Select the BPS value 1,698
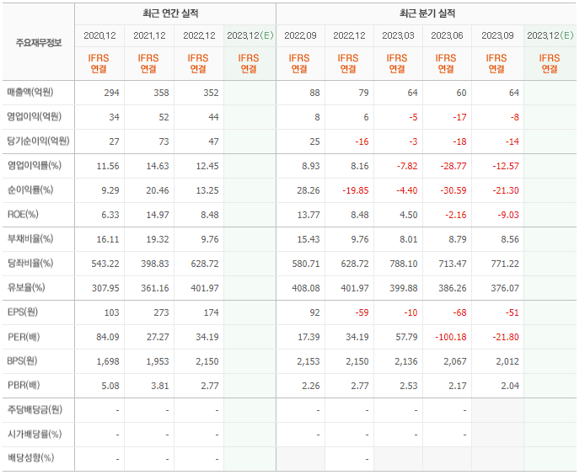 point(108,361)
